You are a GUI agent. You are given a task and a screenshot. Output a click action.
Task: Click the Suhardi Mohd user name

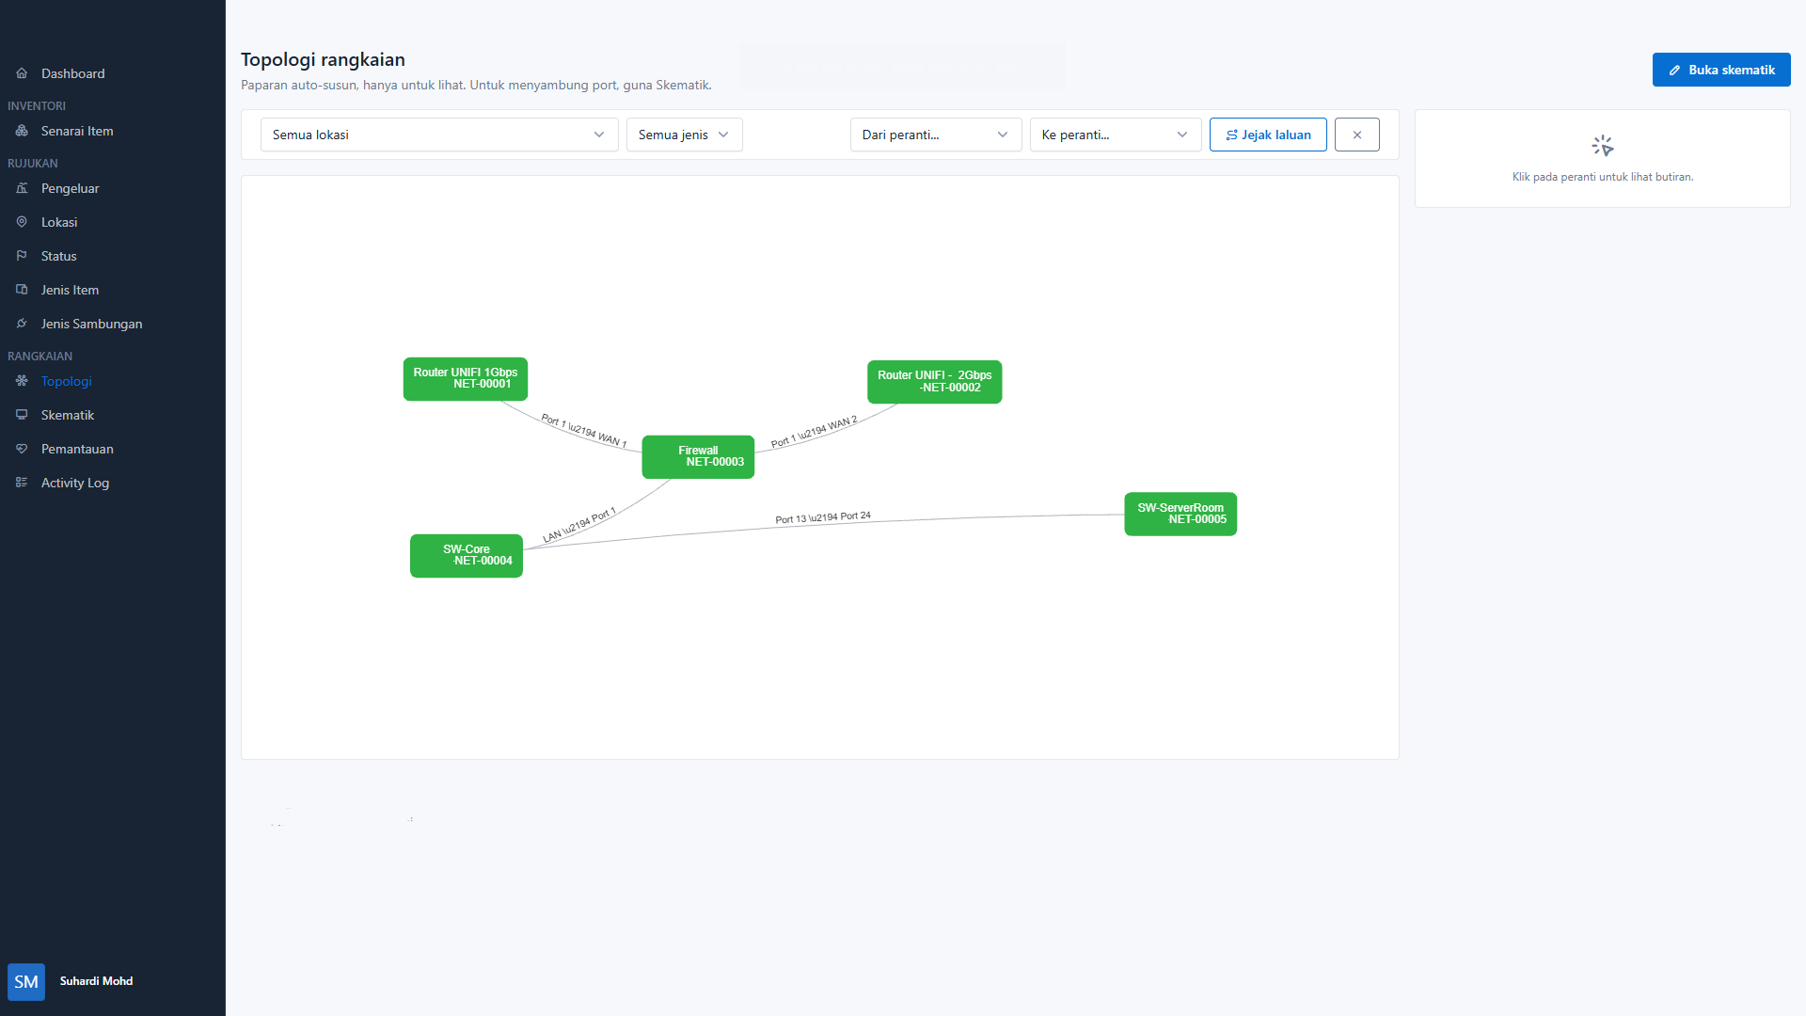coord(96,981)
